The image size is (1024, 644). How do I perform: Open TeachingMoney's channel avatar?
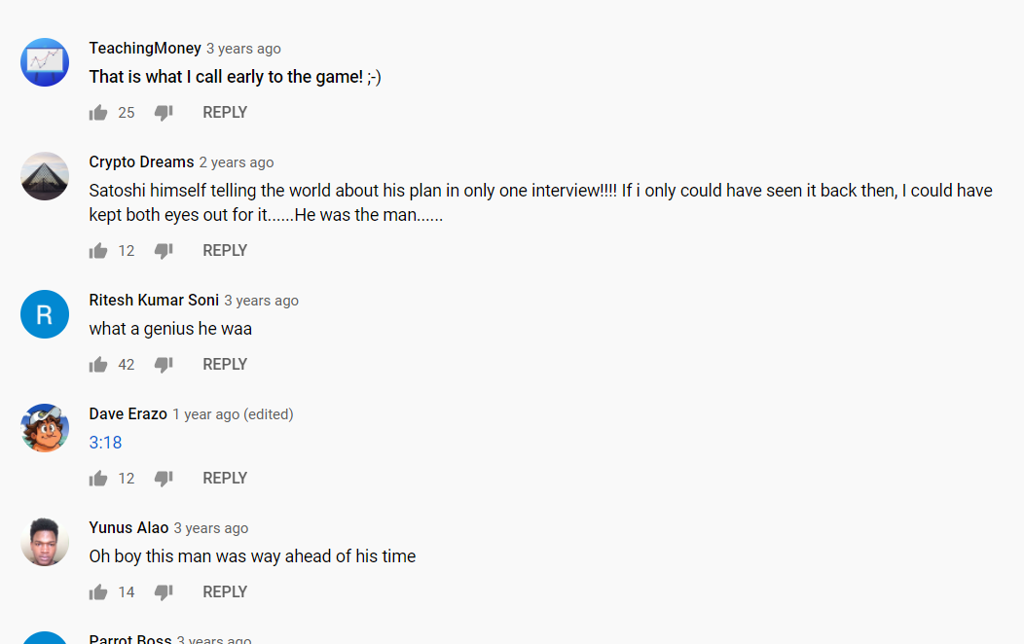45,62
